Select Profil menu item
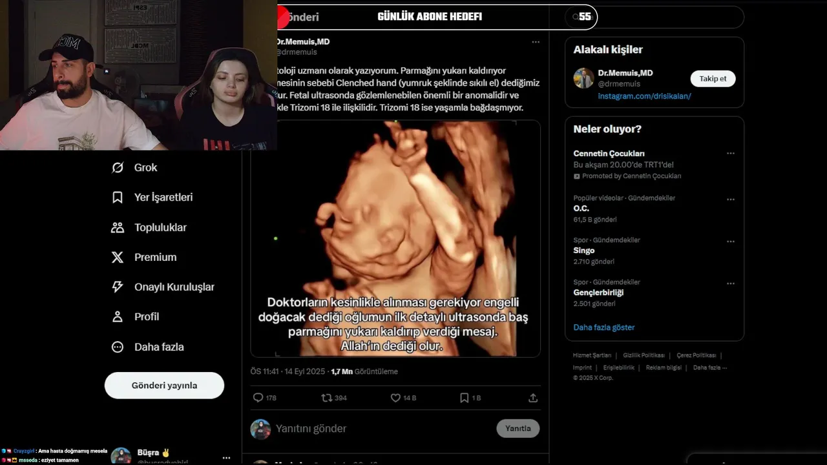This screenshot has height=465, width=827. click(x=147, y=316)
